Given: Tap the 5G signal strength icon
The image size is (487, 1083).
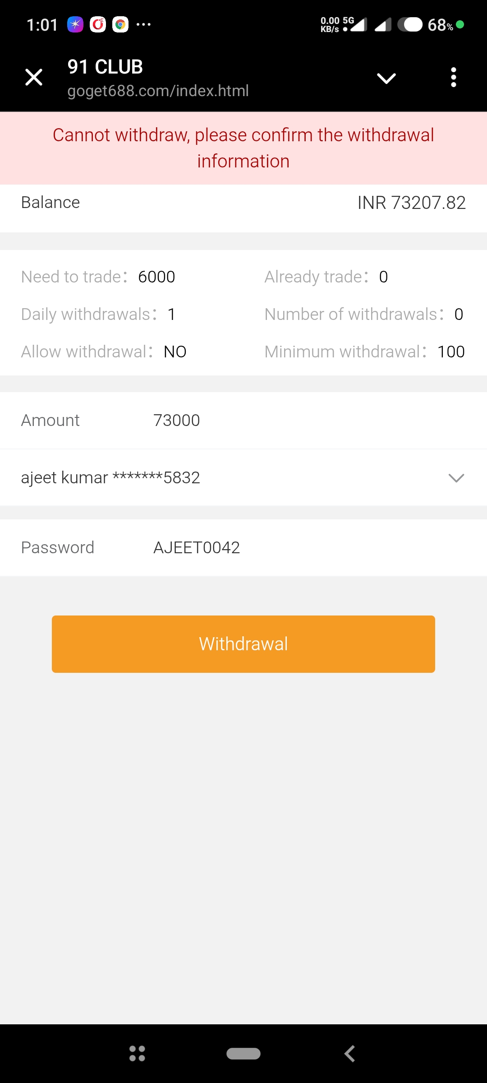Looking at the screenshot, I should pos(358,24).
